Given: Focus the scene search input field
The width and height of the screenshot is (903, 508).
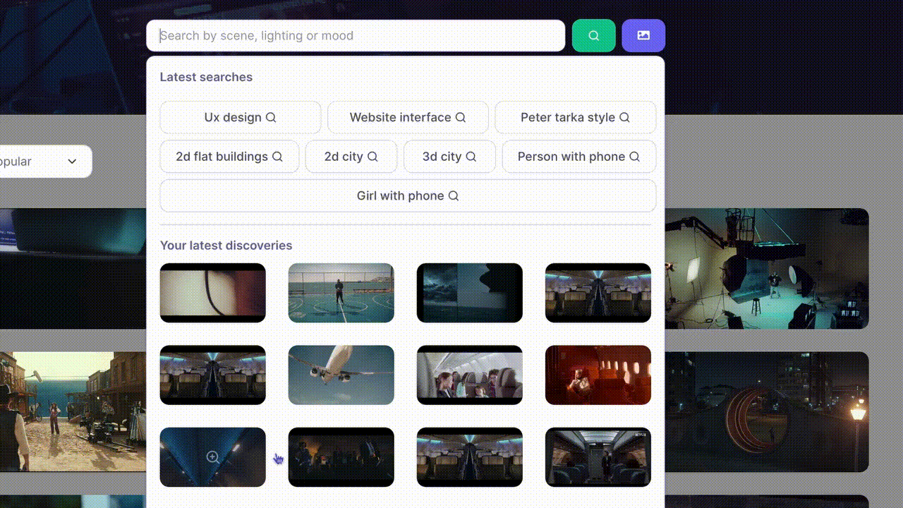Looking at the screenshot, I should 356,35.
